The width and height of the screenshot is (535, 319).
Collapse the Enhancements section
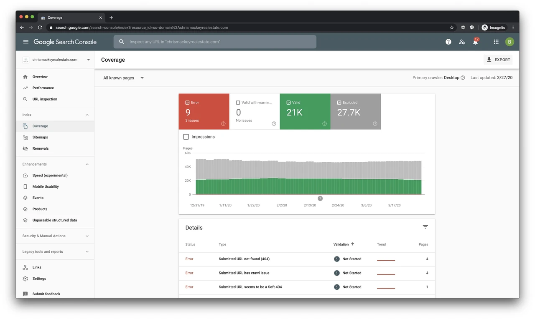[x=87, y=164]
